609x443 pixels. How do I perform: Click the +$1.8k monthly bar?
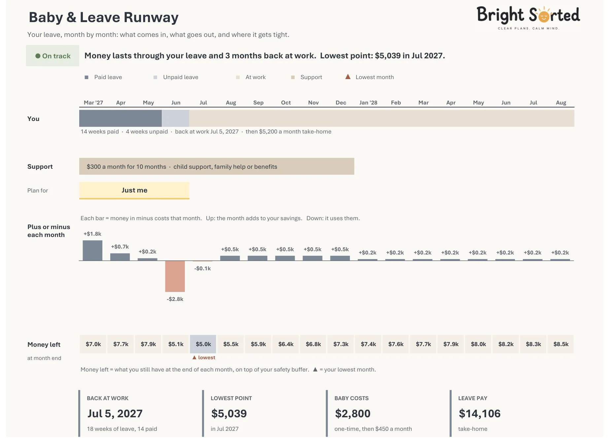coord(92,251)
